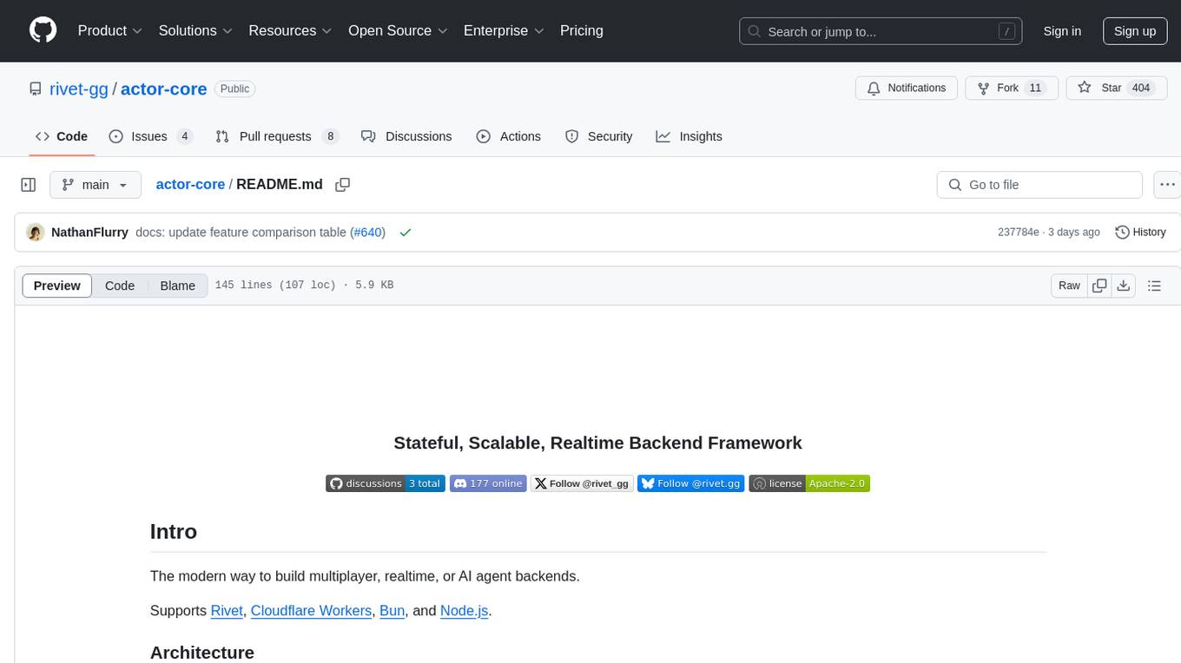The width and height of the screenshot is (1181, 663).
Task: View the commit status checkmark
Action: pyautogui.click(x=405, y=233)
